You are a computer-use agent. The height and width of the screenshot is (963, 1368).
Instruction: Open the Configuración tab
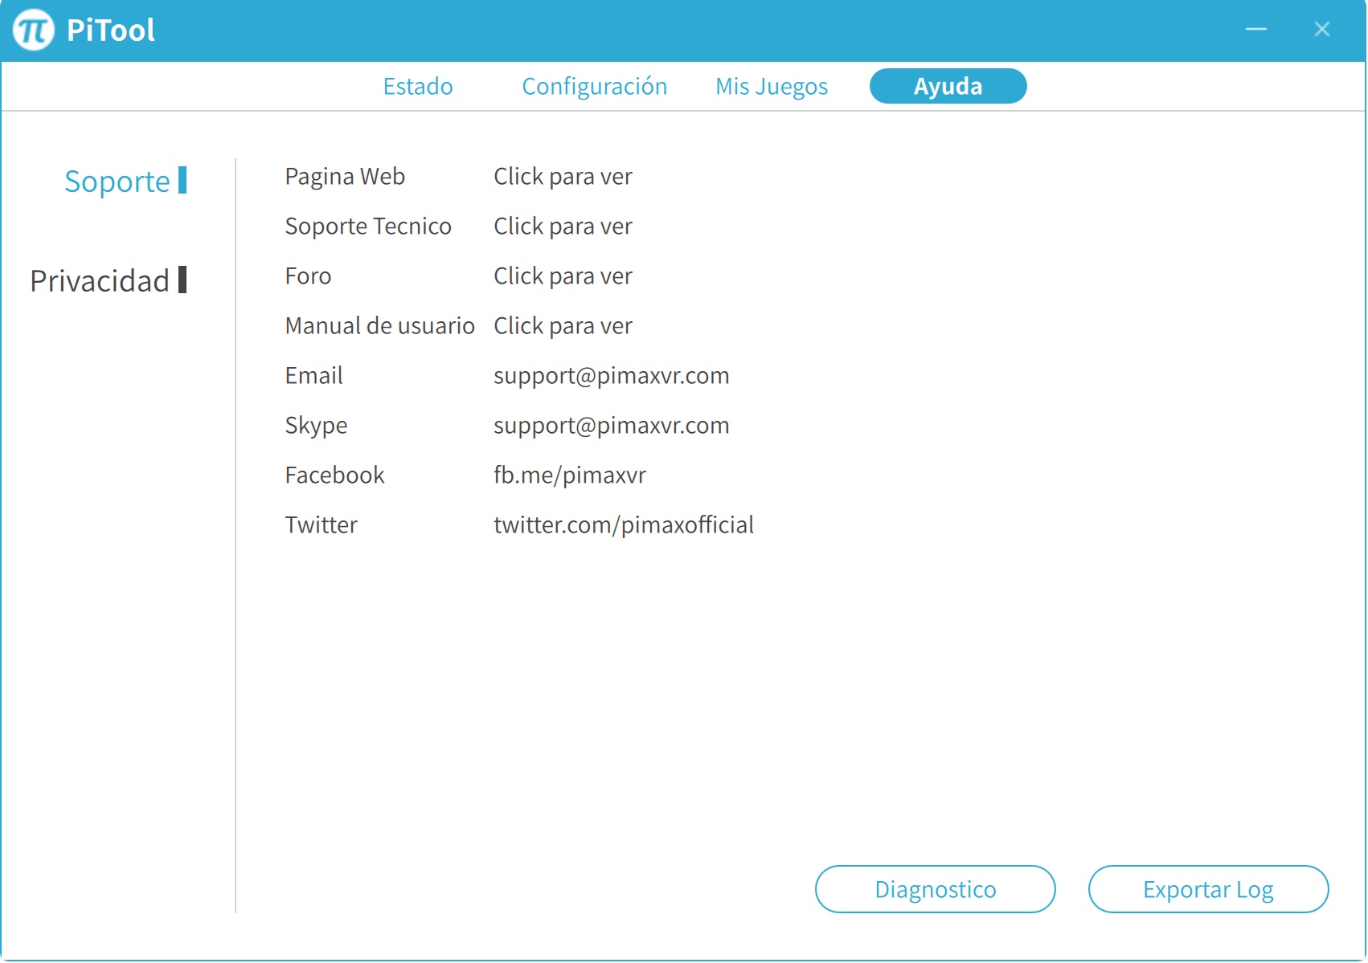pyautogui.click(x=595, y=86)
